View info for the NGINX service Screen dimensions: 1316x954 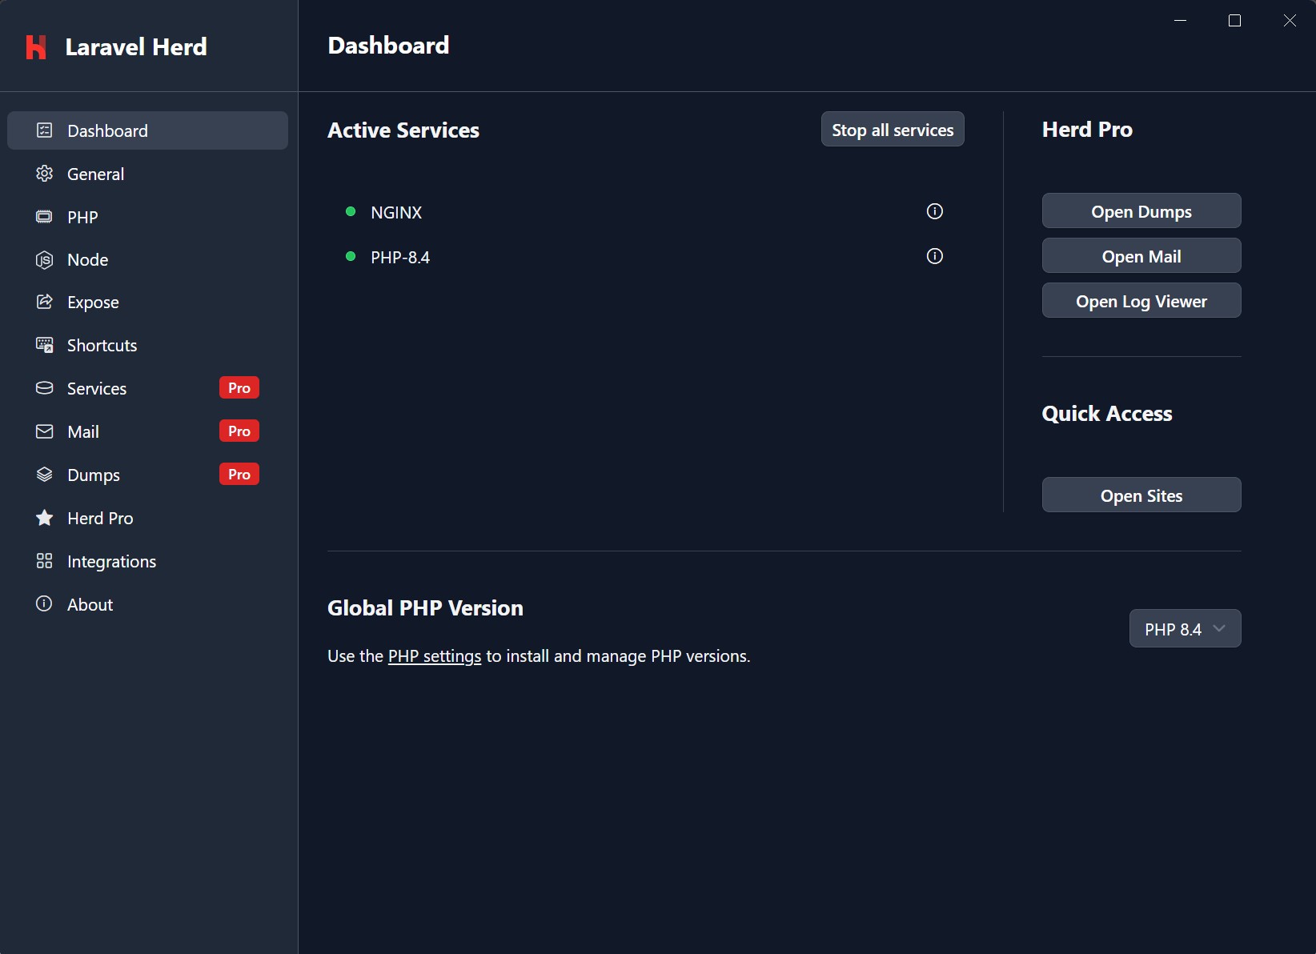click(x=934, y=211)
